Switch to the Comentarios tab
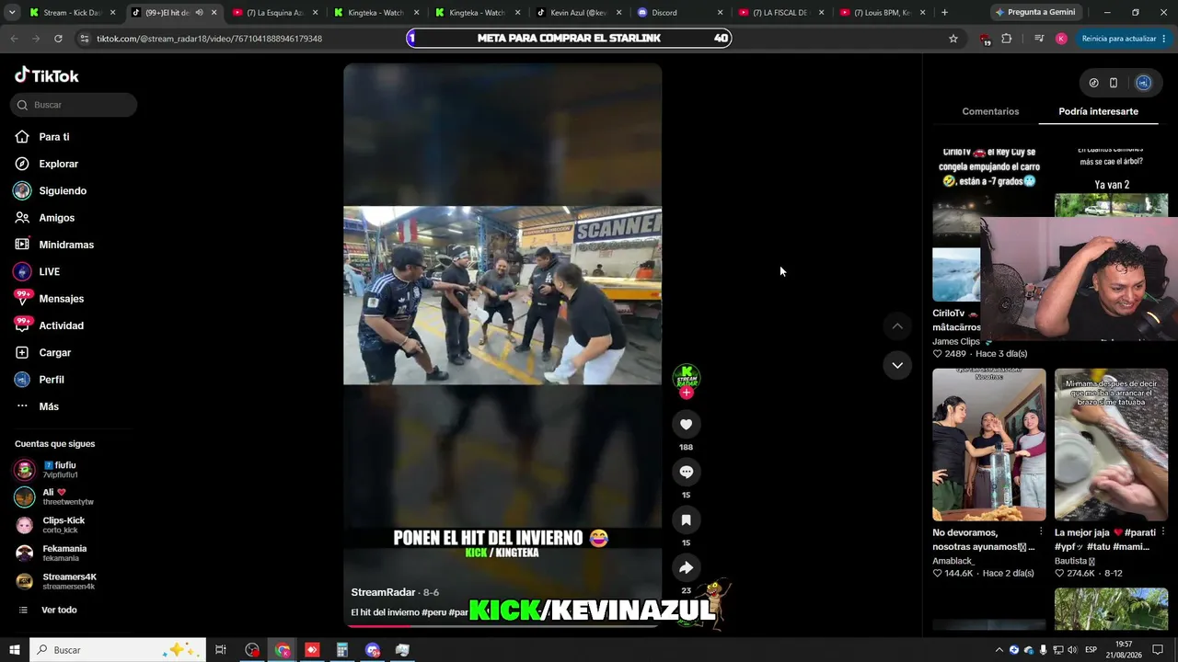This screenshot has height=662, width=1178. pos(990,111)
